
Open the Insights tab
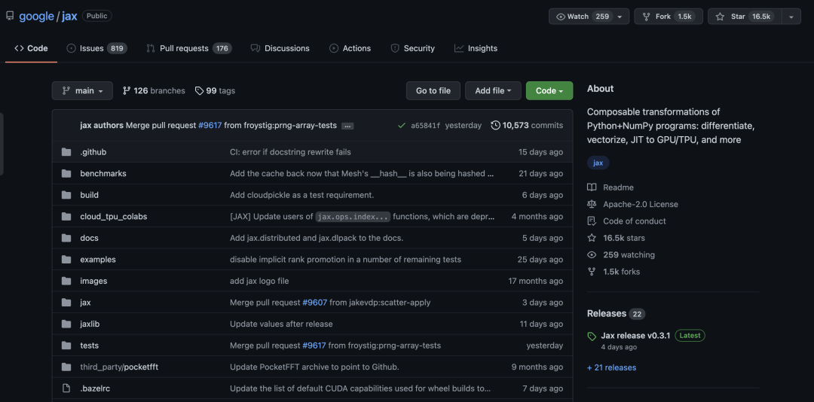click(x=476, y=48)
